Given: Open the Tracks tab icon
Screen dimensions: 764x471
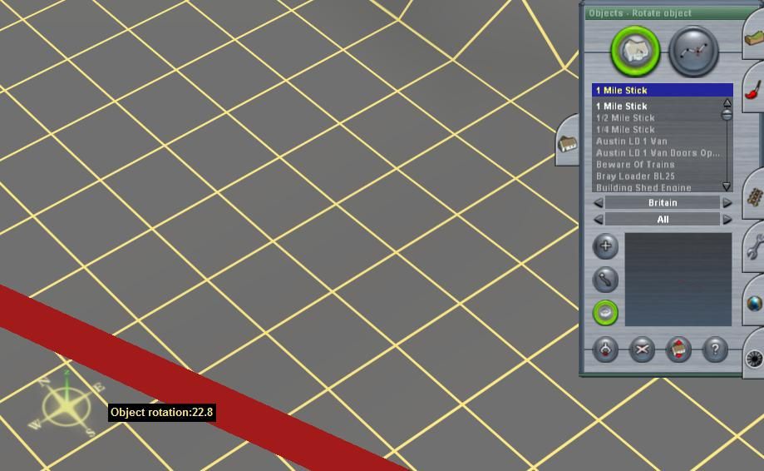Looking at the screenshot, I should pyautogui.click(x=754, y=197).
